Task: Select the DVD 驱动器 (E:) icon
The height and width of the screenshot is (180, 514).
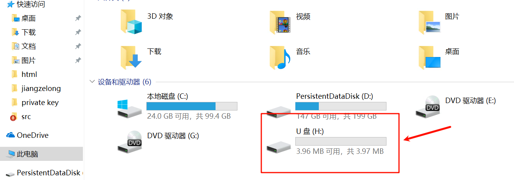Action: [428, 106]
